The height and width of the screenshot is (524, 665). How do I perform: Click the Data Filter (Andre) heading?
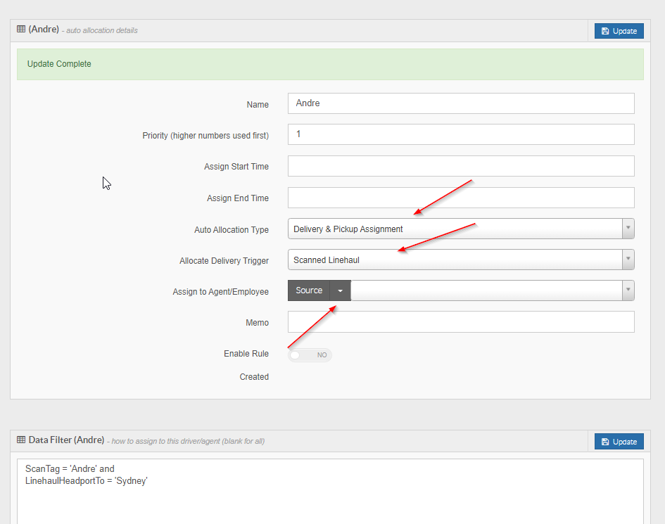pos(66,440)
